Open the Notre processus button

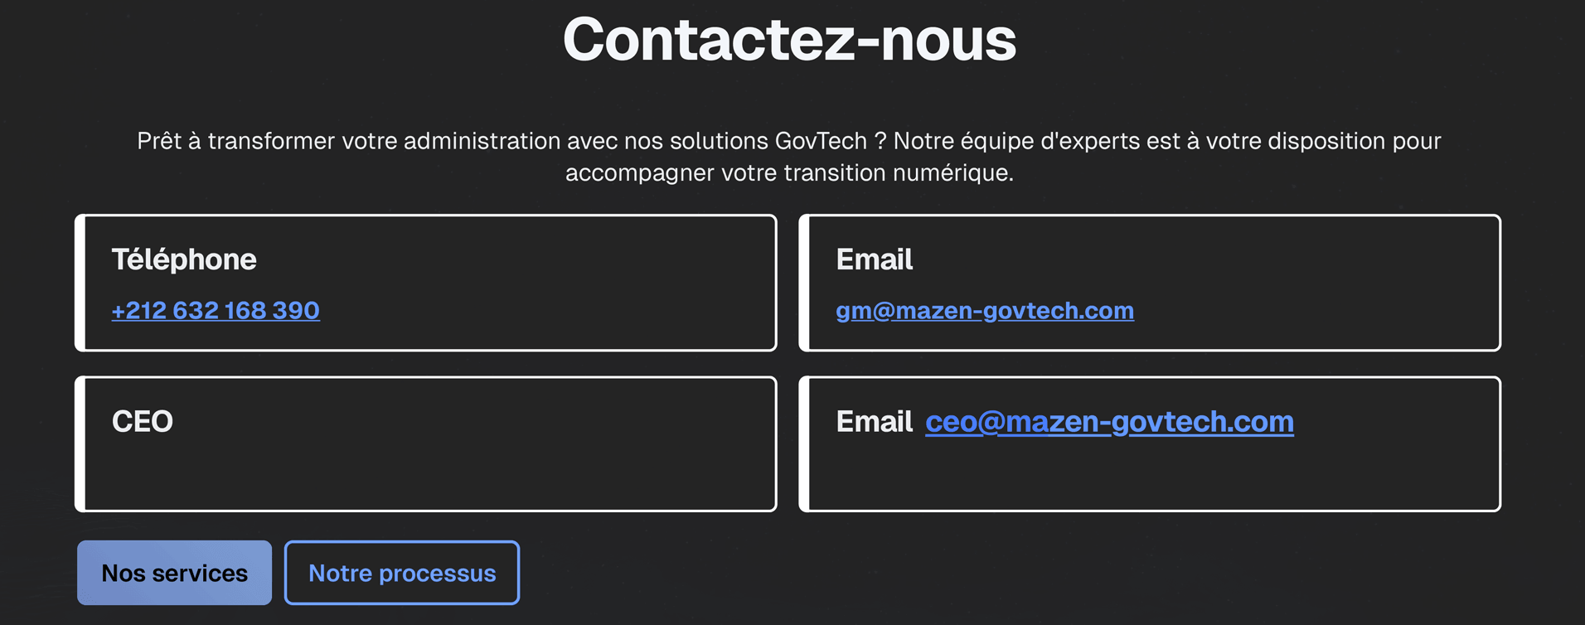point(402,573)
